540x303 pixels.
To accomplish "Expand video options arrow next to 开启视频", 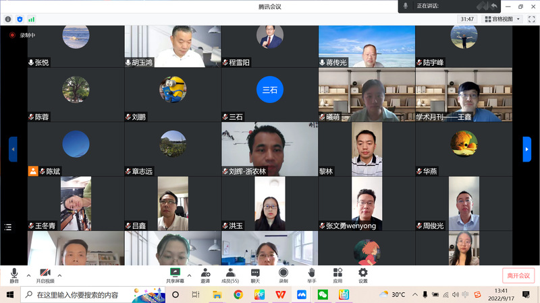I will (59, 275).
